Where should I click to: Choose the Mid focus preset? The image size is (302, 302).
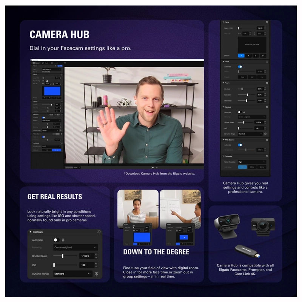coord(252,77)
